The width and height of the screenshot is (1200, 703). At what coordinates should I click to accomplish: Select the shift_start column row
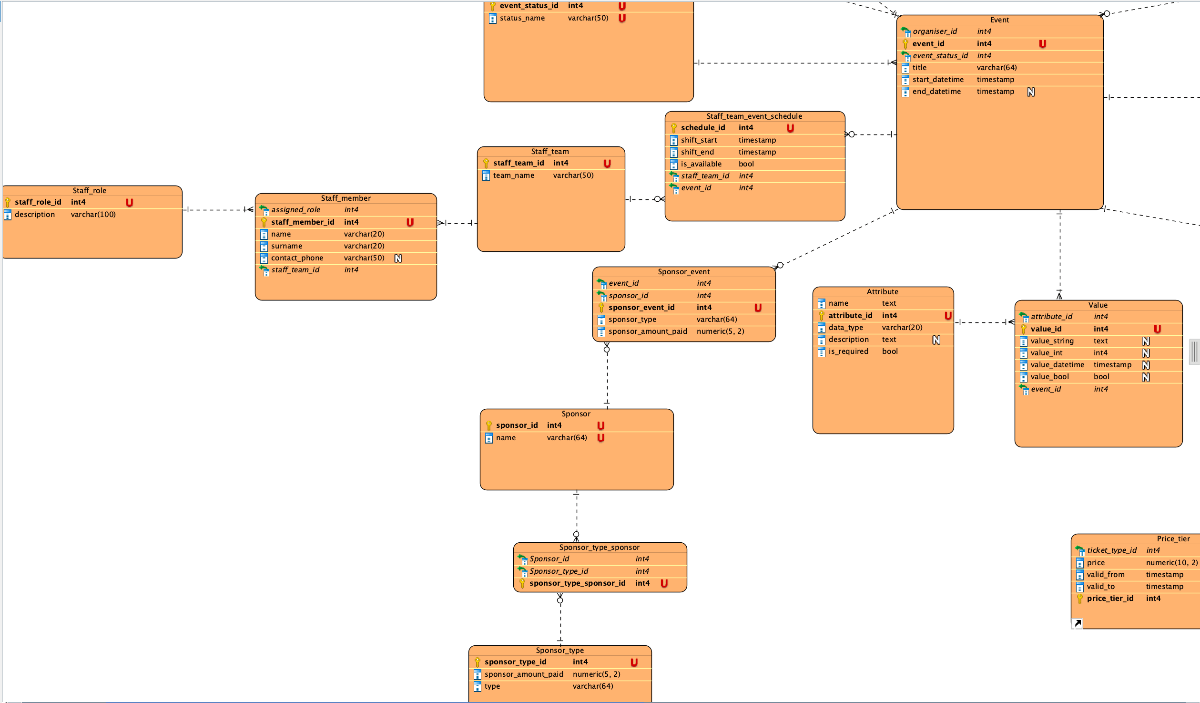(x=755, y=140)
